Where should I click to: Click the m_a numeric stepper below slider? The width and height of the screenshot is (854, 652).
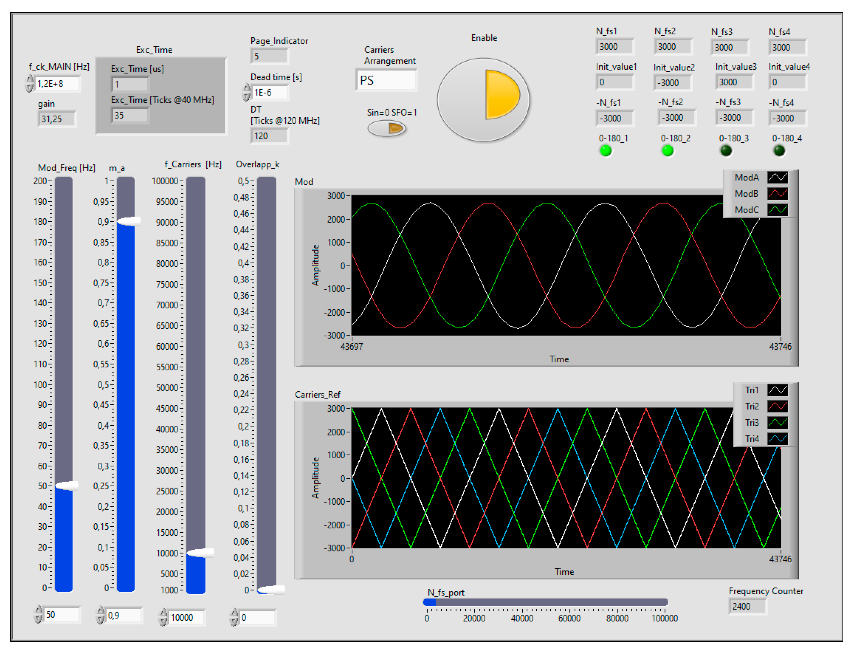(x=100, y=615)
